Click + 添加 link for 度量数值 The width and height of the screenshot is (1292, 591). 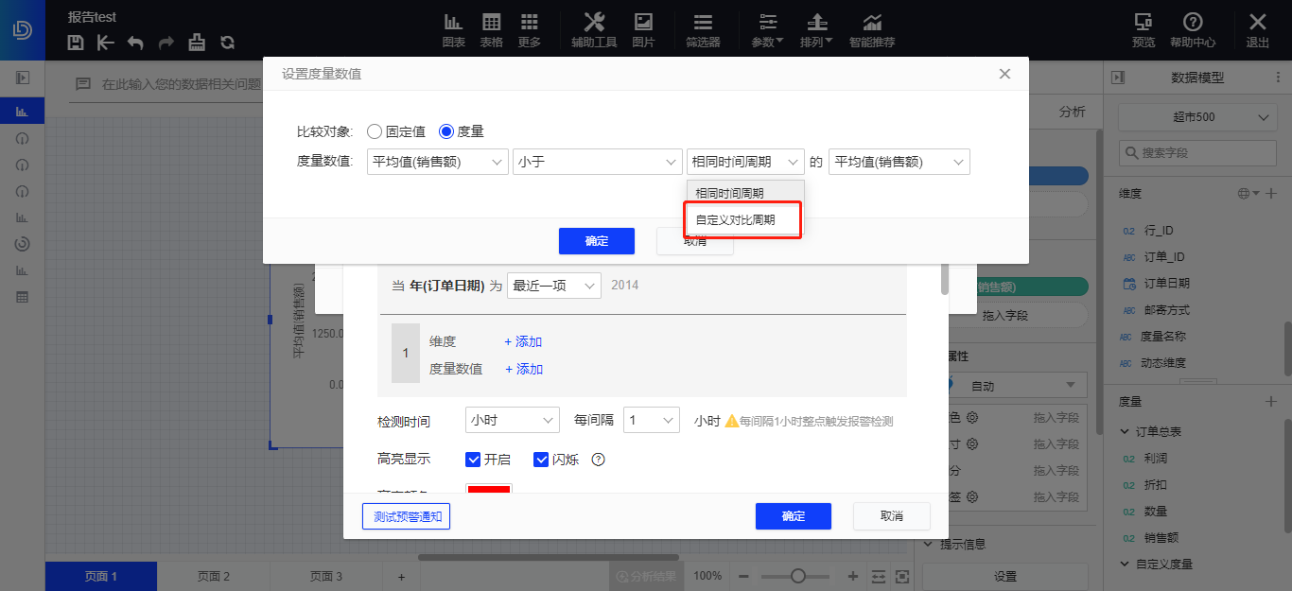(x=524, y=369)
